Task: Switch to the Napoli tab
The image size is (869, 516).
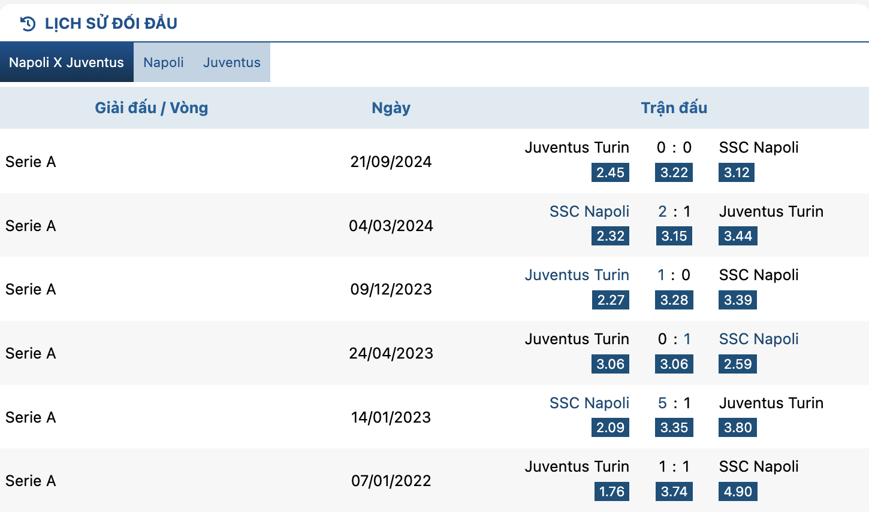Action: [164, 62]
